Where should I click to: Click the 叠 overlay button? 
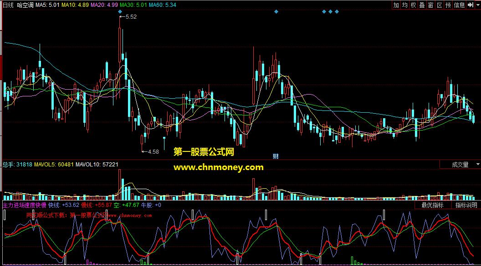click(422, 5)
